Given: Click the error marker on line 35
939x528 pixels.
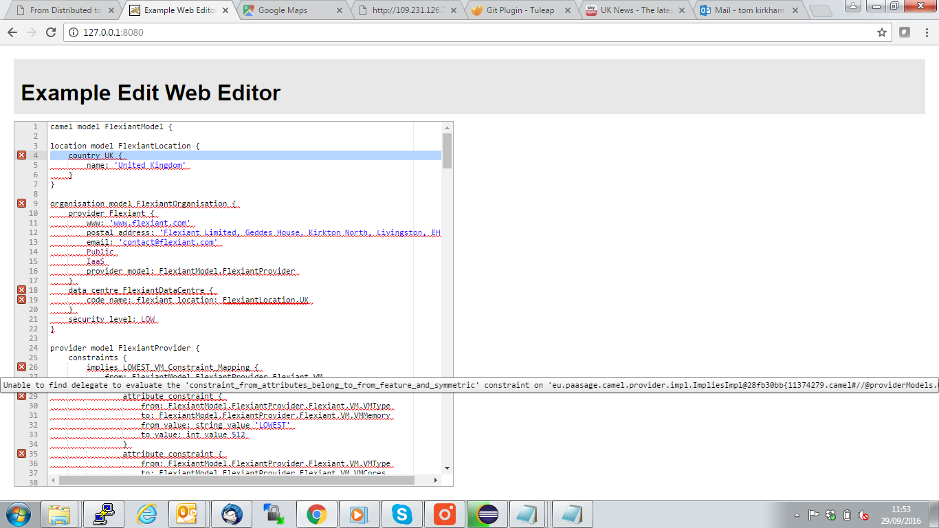Looking at the screenshot, I should coord(21,454).
